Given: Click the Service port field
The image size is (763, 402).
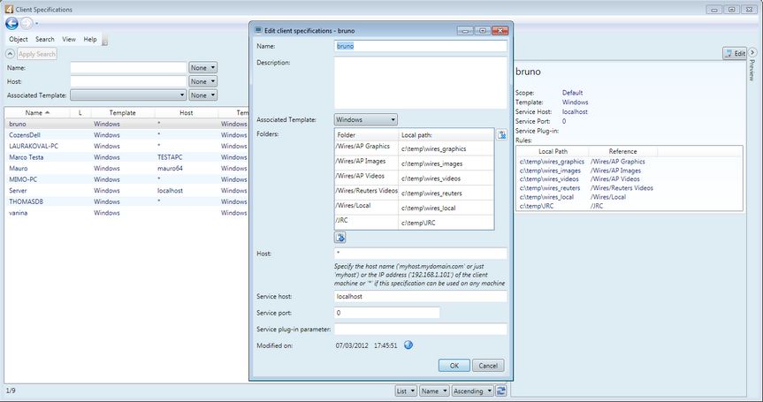Looking at the screenshot, I should pos(387,313).
